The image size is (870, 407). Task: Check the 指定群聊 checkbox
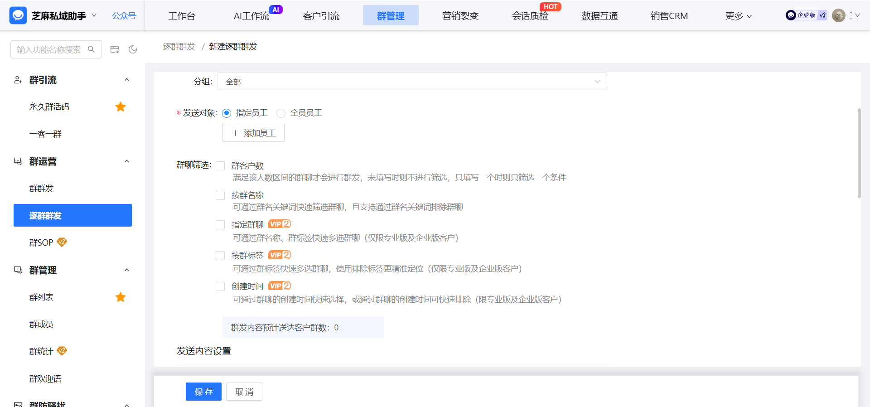point(220,225)
